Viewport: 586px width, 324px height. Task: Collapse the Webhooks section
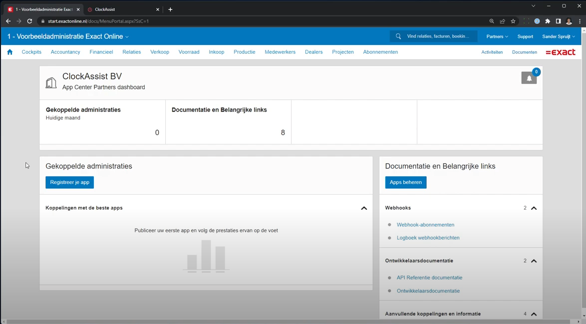click(534, 208)
